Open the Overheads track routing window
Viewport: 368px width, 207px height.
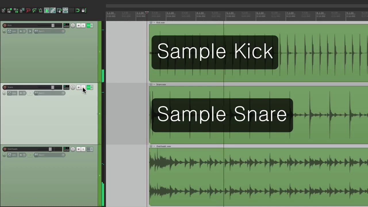66,149
